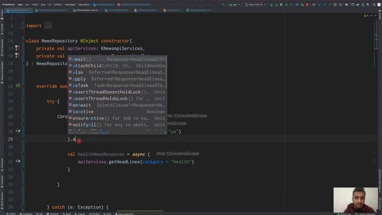
Task: Choose the apply completion suggestion
Action: click(x=117, y=79)
